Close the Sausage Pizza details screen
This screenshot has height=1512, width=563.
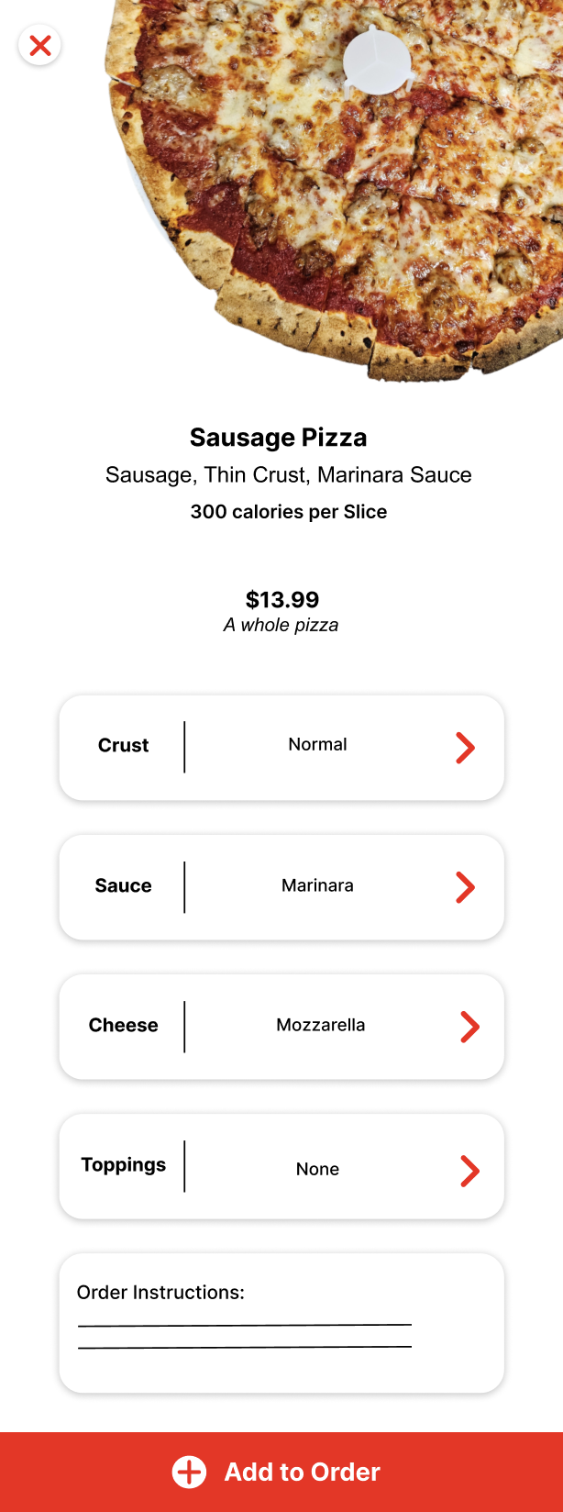[39, 45]
